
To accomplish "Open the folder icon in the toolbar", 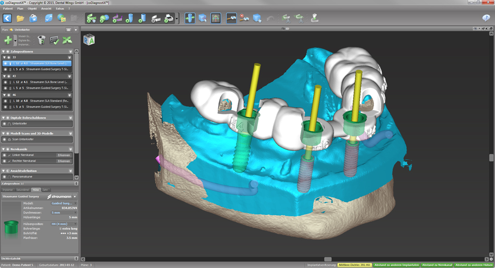I will (x=20, y=18).
